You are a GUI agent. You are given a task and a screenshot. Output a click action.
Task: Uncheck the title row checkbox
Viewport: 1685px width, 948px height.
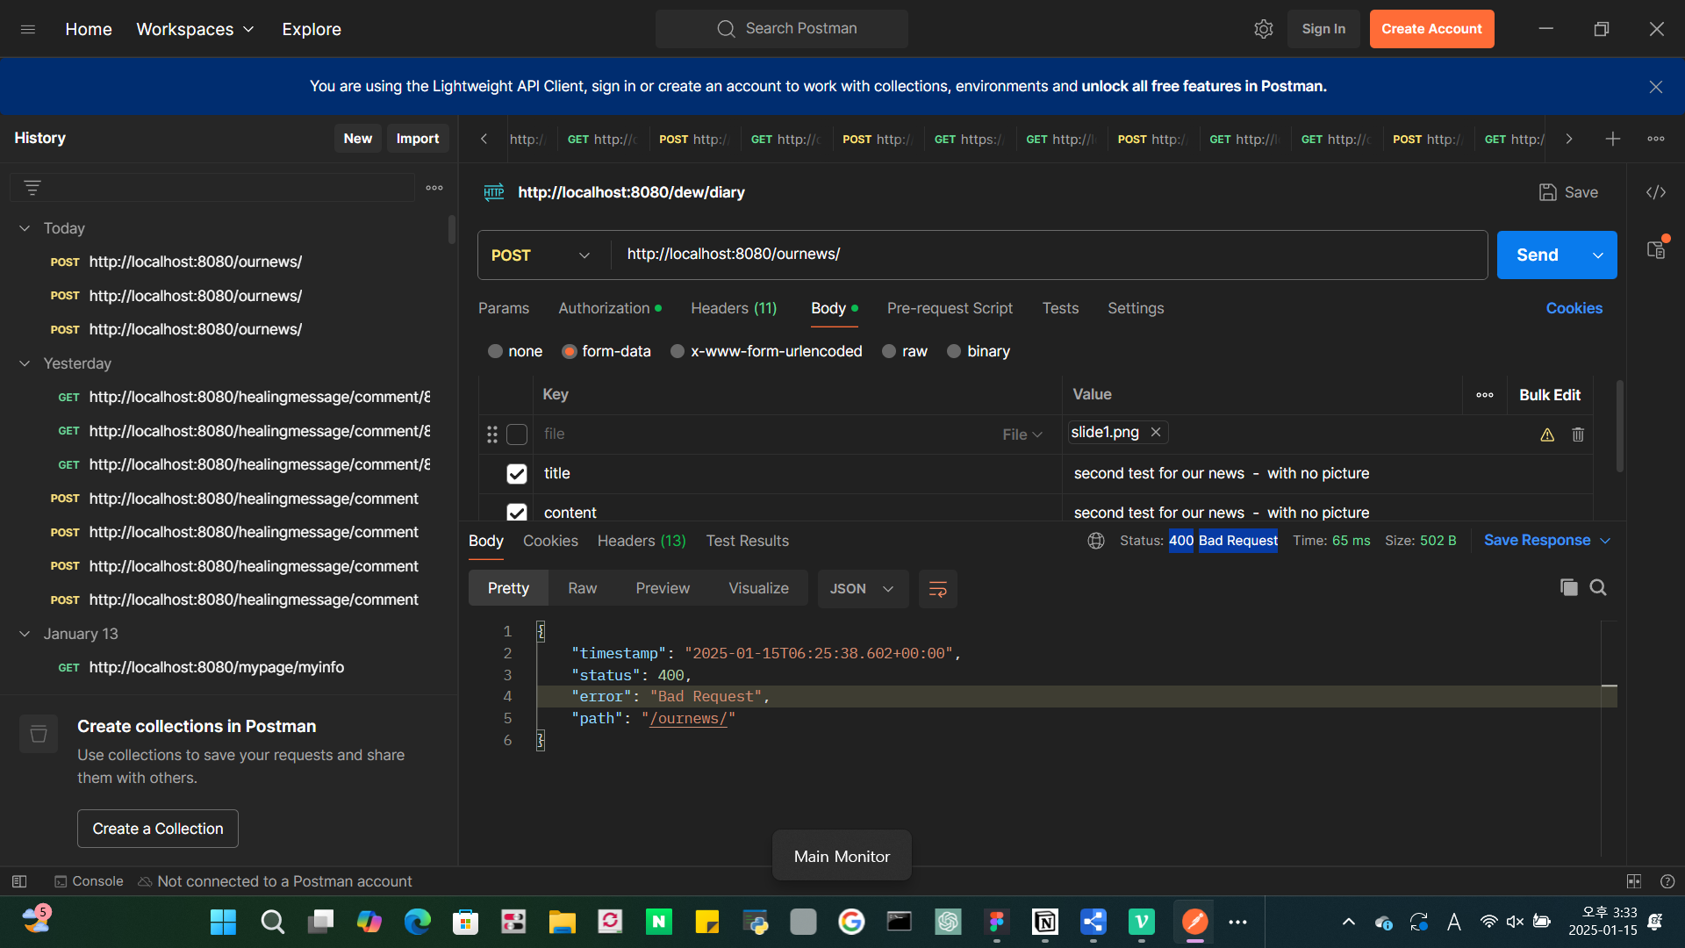pos(517,474)
